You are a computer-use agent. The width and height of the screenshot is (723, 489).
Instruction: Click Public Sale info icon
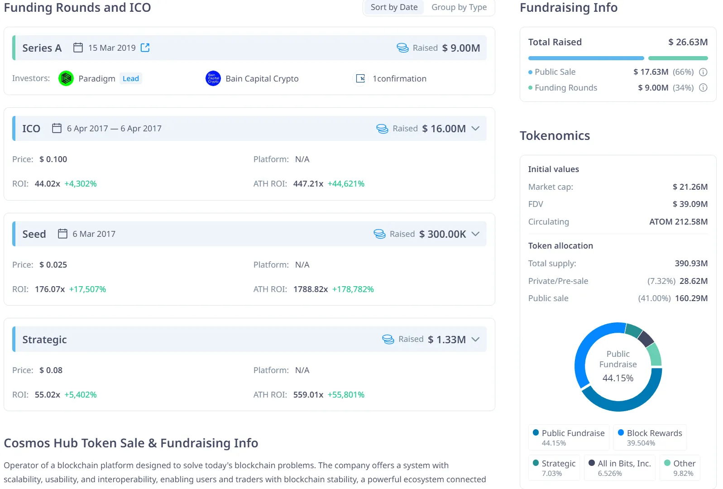click(703, 72)
